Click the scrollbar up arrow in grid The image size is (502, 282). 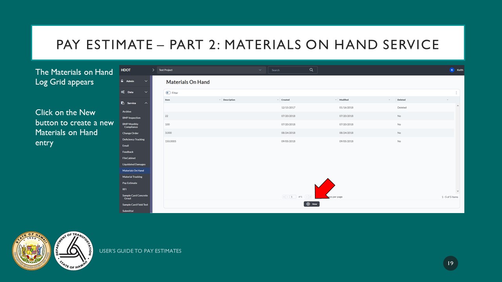point(458,106)
